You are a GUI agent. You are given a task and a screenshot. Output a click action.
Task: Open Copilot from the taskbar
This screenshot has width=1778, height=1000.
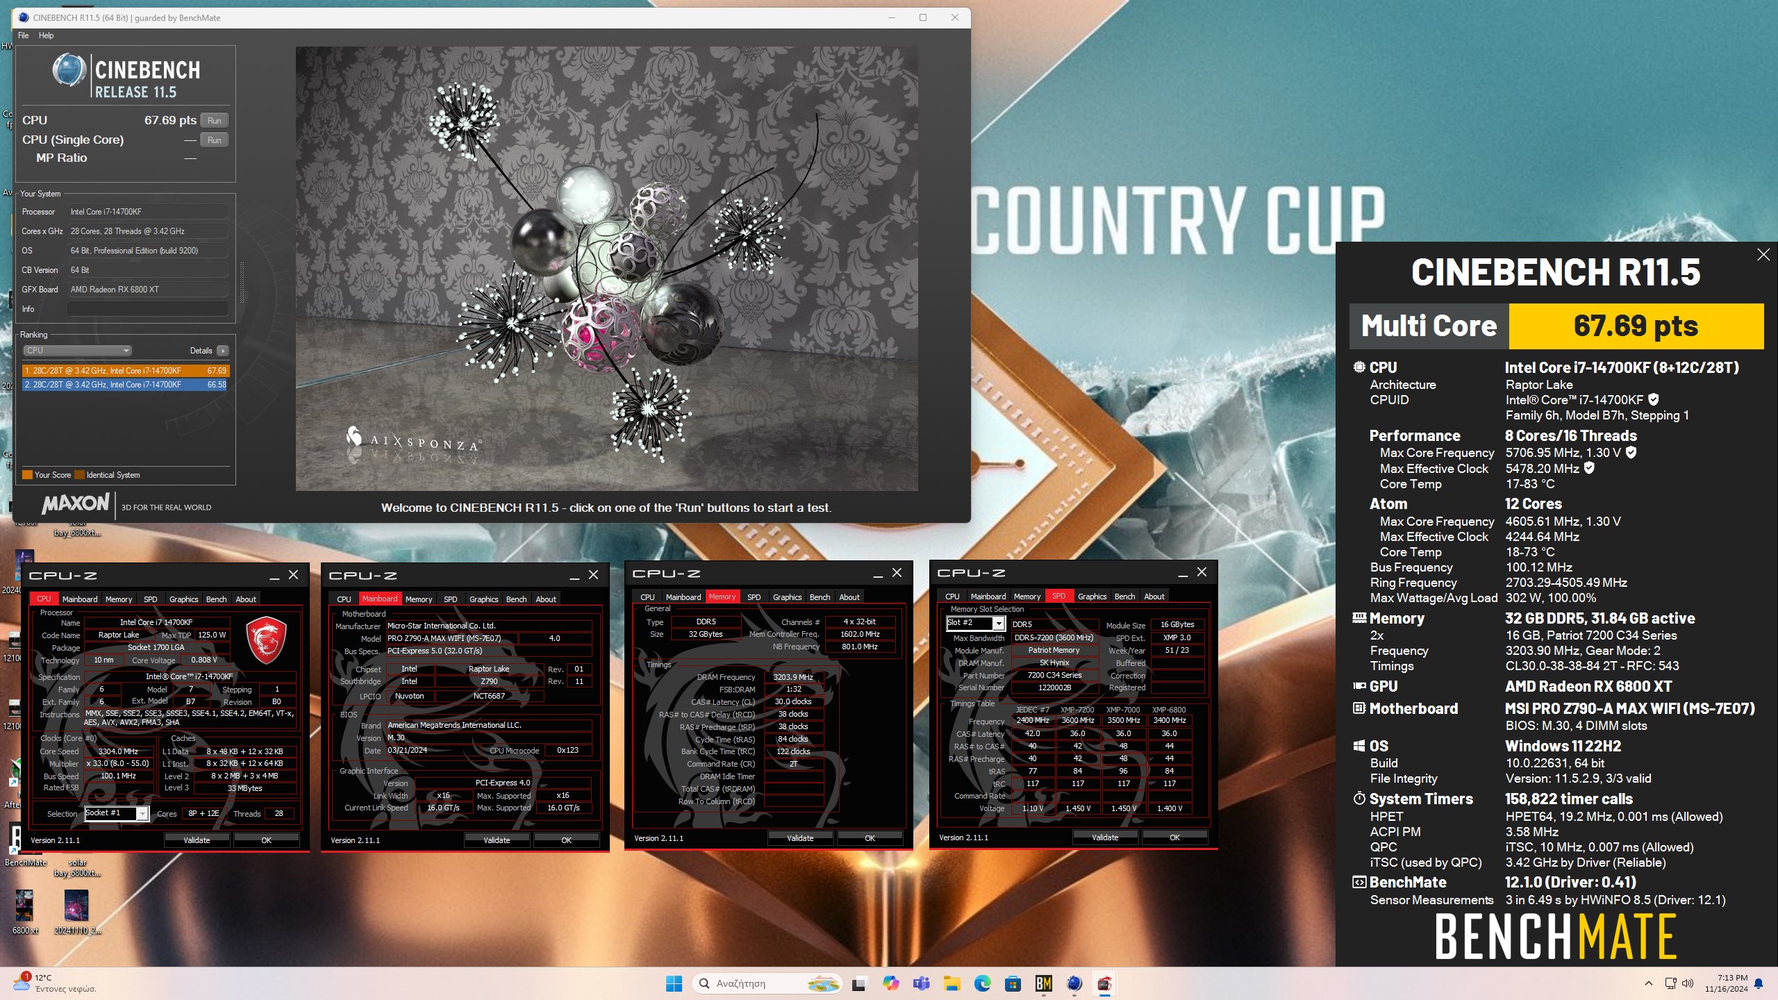tap(890, 983)
